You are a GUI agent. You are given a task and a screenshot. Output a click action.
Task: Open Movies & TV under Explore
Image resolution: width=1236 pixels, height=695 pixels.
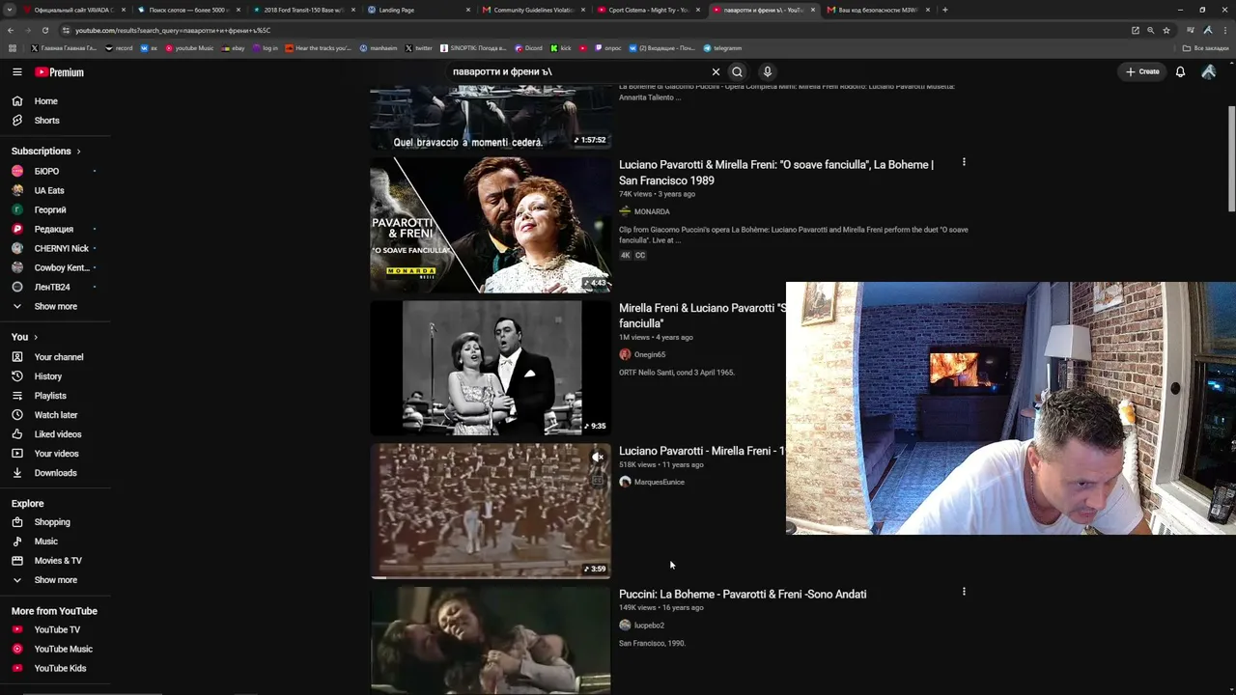click(56, 561)
